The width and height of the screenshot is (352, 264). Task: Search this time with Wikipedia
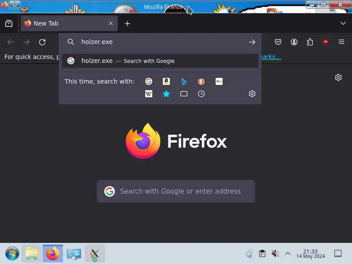click(x=149, y=94)
